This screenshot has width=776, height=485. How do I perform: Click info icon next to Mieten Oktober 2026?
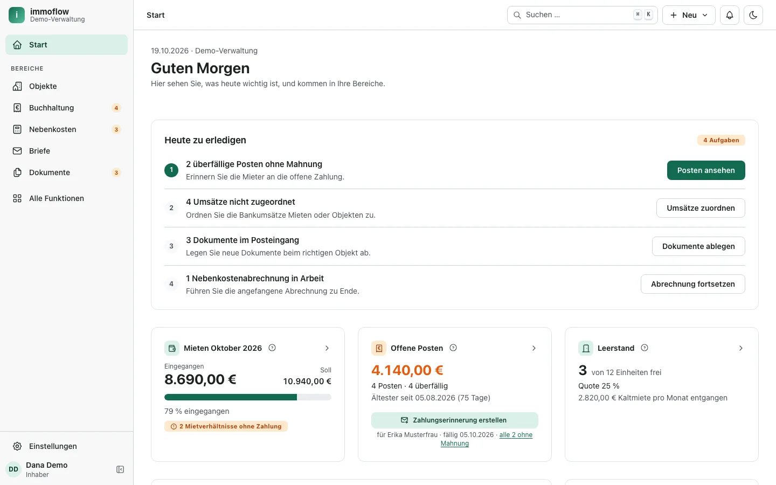coord(272,348)
